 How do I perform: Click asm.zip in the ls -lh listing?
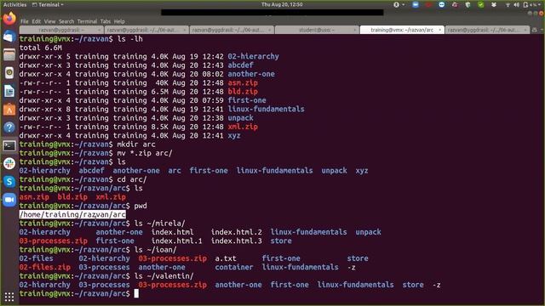[x=243, y=82]
